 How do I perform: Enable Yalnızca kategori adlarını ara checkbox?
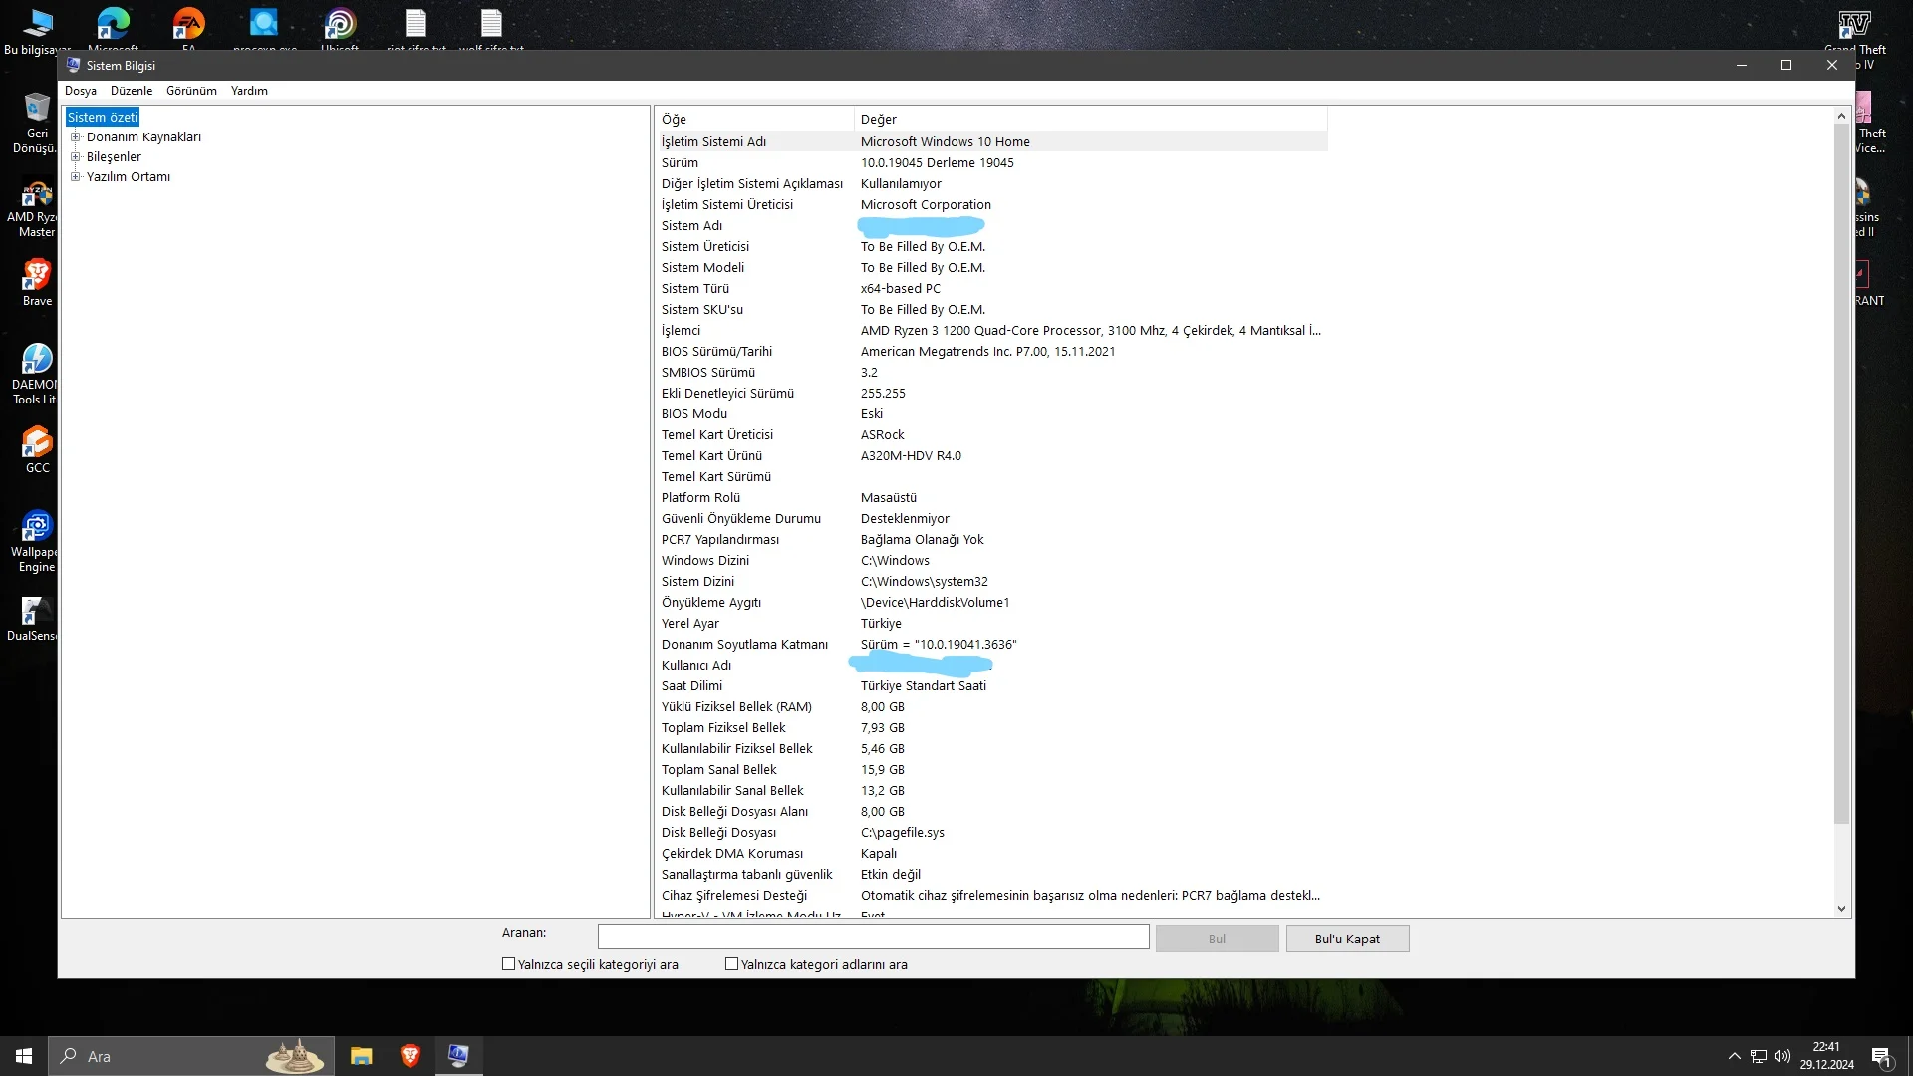pyautogui.click(x=731, y=964)
